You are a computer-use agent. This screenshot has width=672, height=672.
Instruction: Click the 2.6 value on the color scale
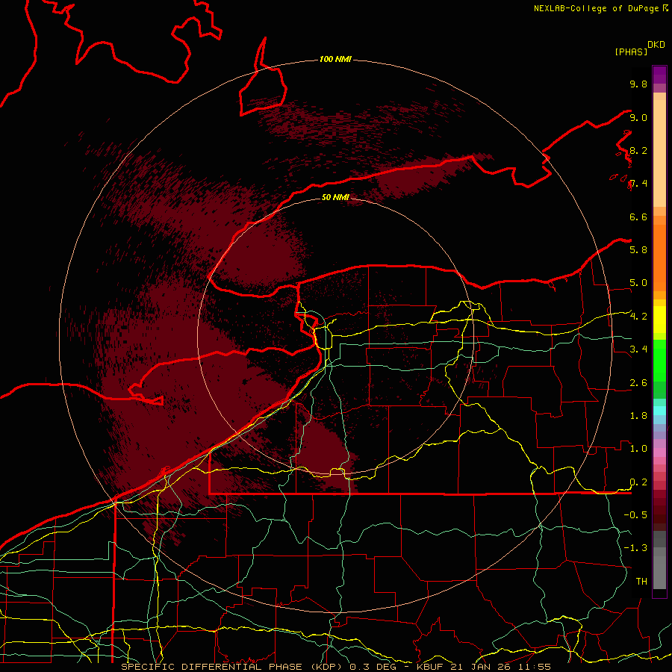pos(638,383)
